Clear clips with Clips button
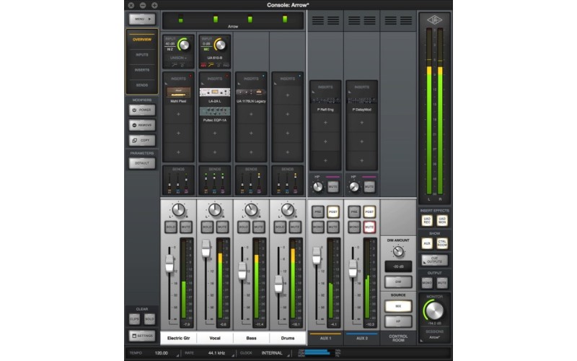This screenshot has height=361, width=577. point(134,319)
